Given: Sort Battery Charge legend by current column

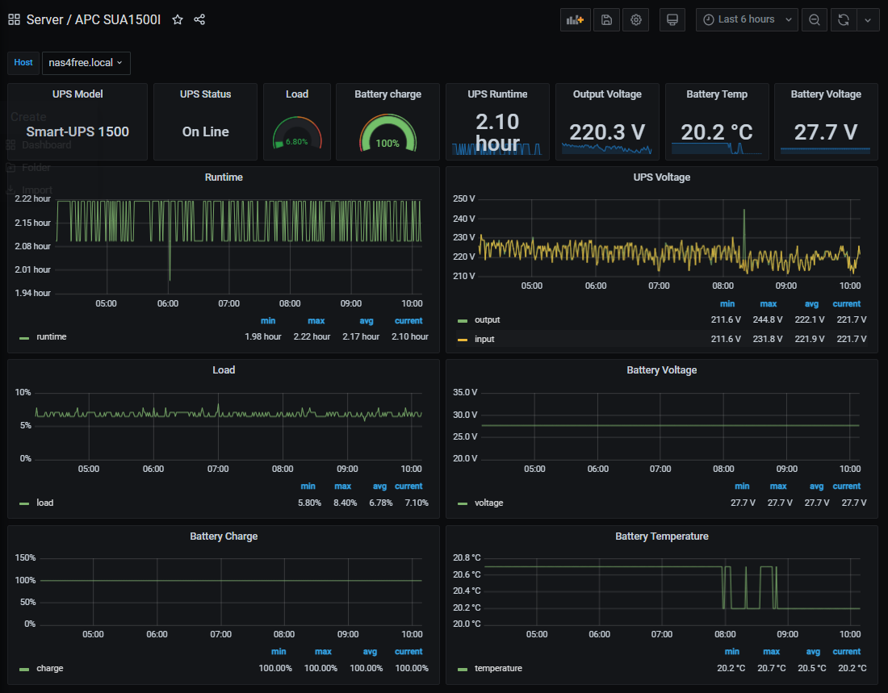Looking at the screenshot, I should [408, 652].
